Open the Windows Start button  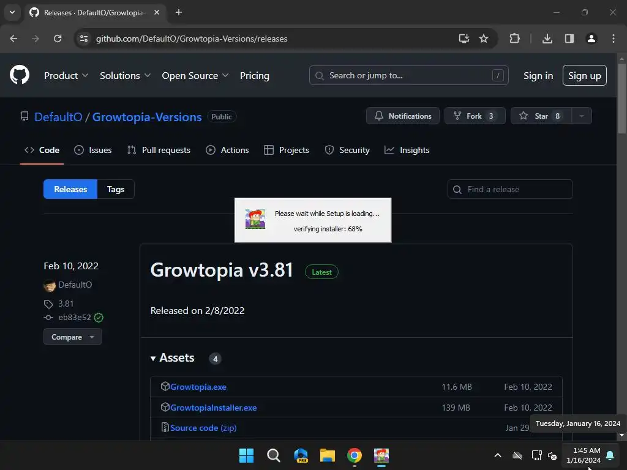coord(246,455)
